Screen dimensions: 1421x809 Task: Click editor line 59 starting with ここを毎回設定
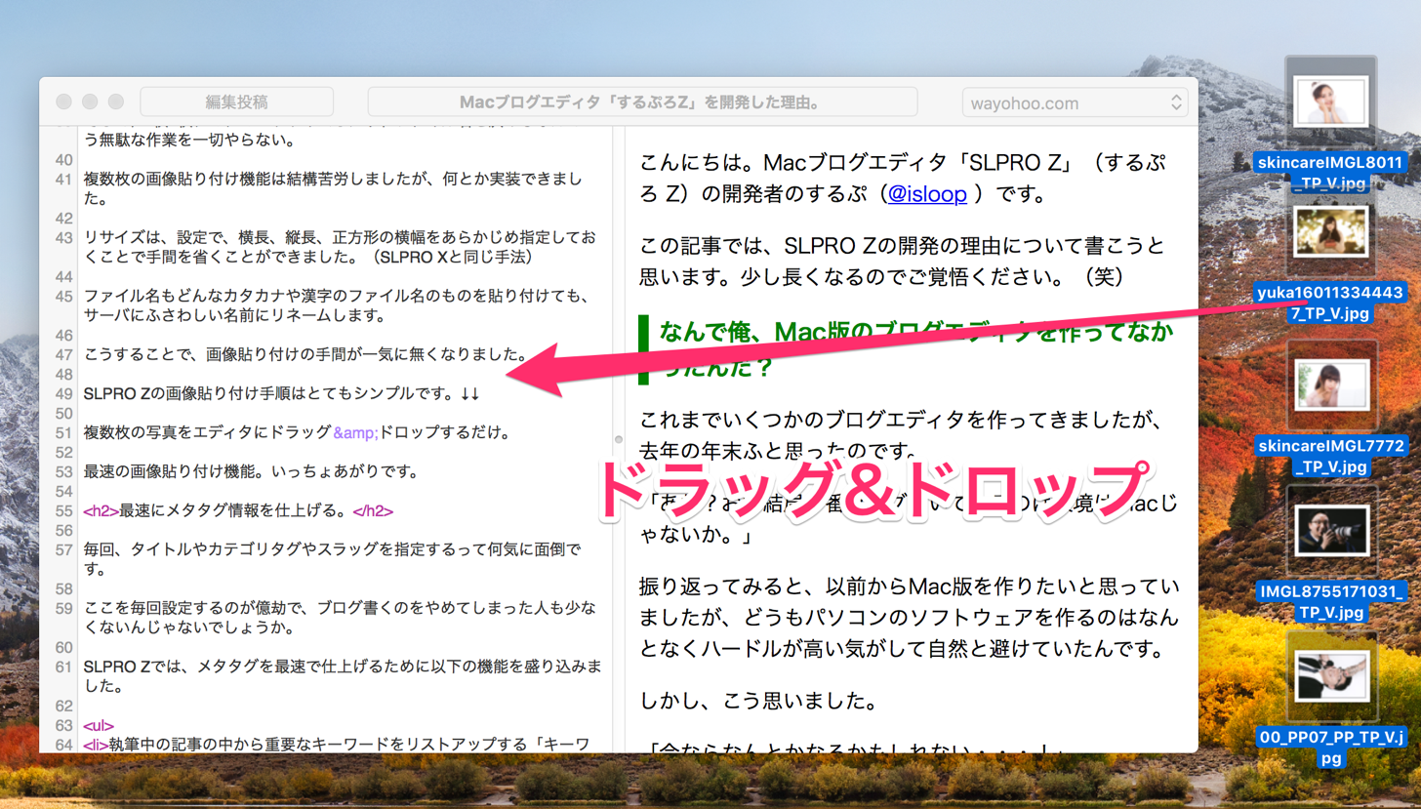339,617
